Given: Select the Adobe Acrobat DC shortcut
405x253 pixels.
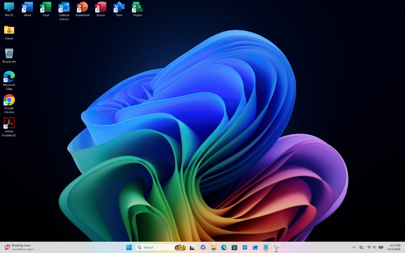Looking at the screenshot, I should (9, 127).
